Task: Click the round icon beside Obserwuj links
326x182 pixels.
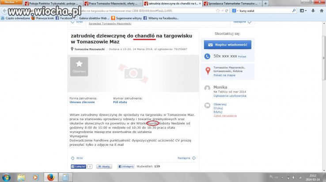Action: pos(207,106)
